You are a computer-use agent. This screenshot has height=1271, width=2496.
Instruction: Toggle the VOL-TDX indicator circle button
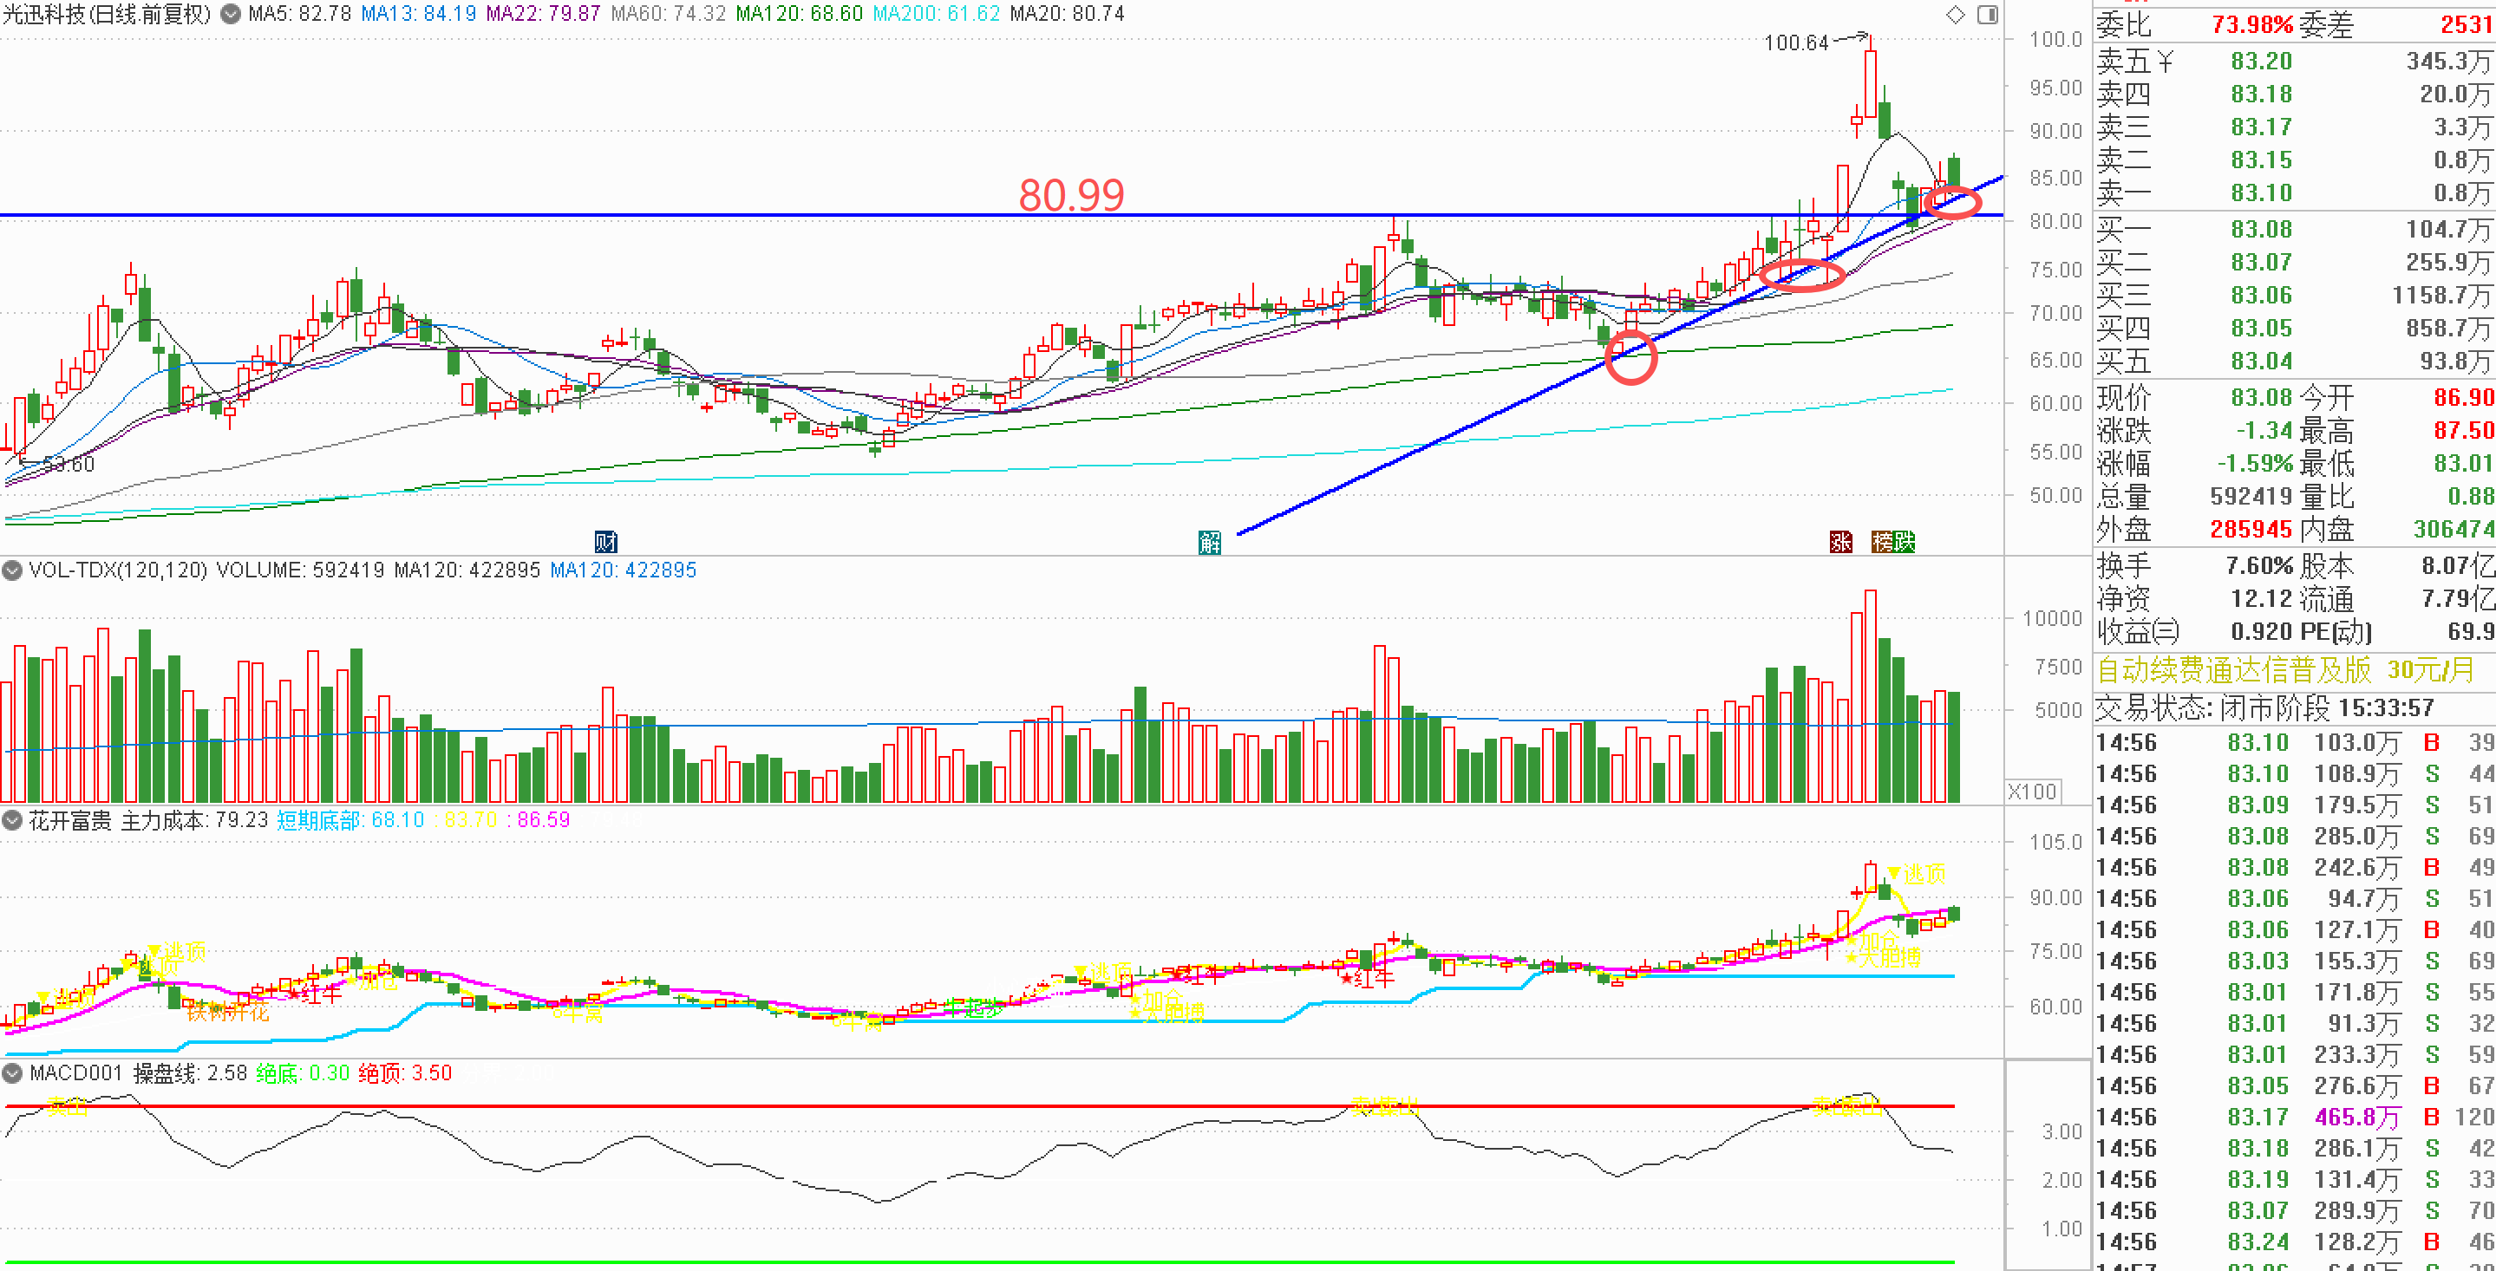tap(13, 570)
